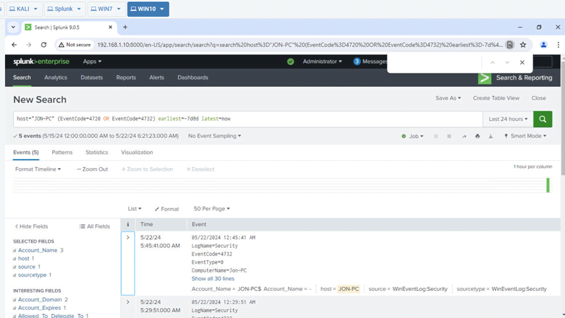This screenshot has height=318, width=565.
Task: Run search with green magnifier button
Action: coord(542,119)
